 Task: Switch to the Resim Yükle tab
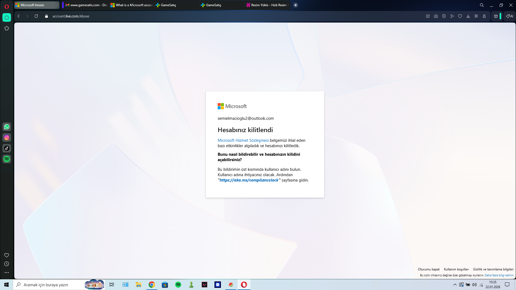[268, 5]
